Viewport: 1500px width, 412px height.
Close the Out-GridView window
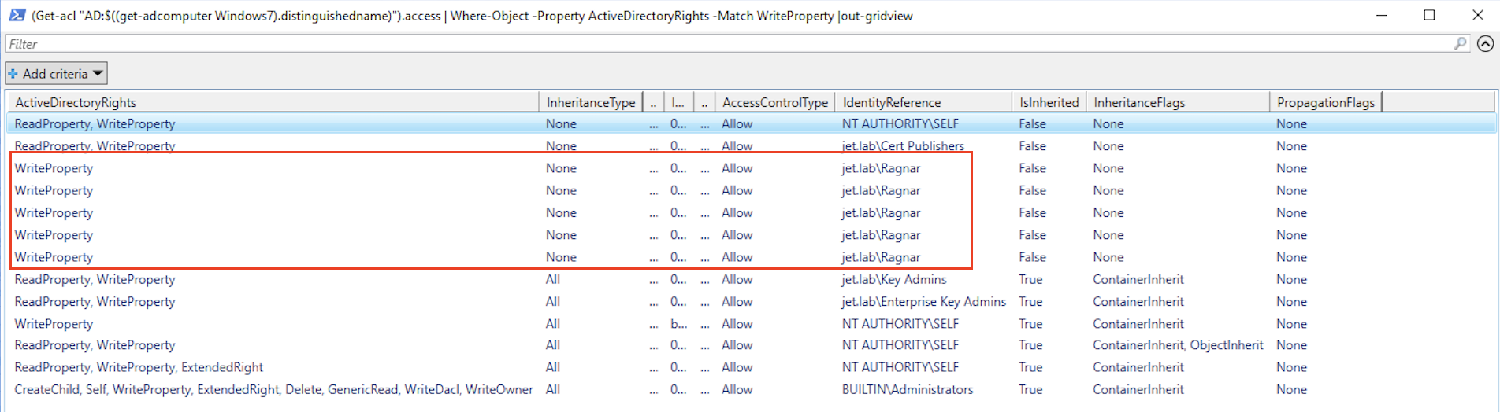(1478, 15)
